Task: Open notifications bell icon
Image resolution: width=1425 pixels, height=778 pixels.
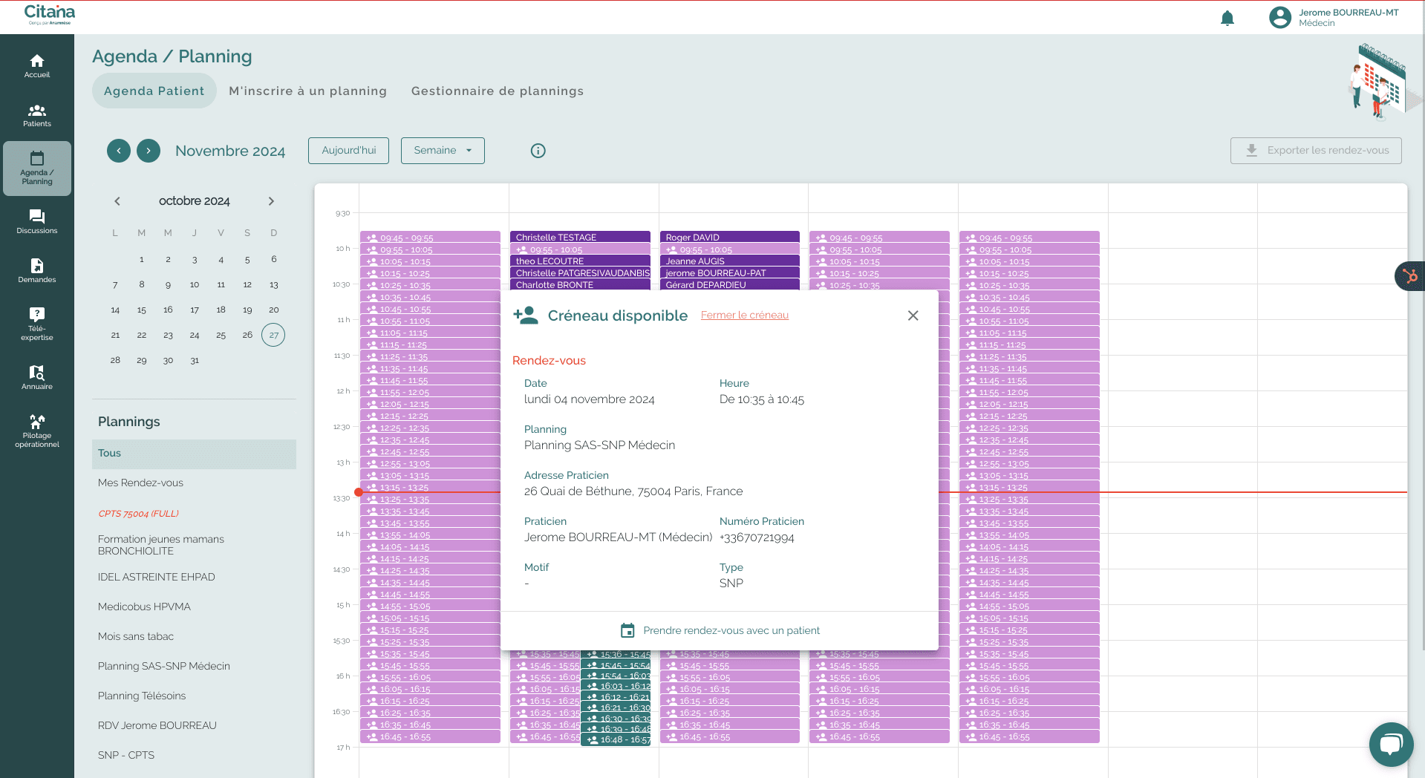Action: click(1227, 18)
